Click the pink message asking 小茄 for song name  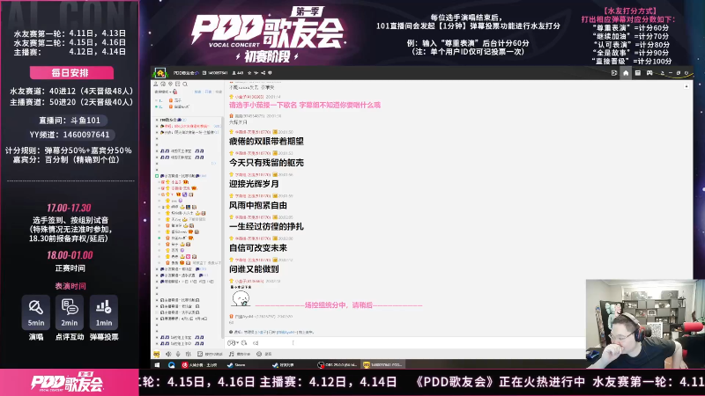point(304,105)
